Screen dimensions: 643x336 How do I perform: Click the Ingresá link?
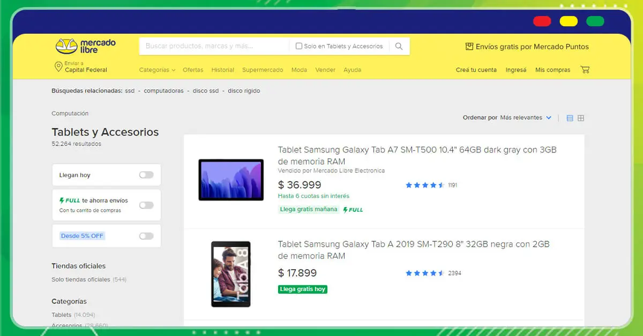516,70
